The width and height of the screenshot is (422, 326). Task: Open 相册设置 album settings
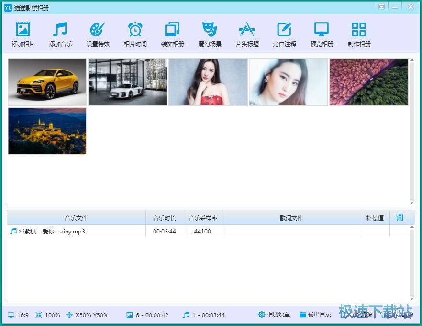point(274,314)
